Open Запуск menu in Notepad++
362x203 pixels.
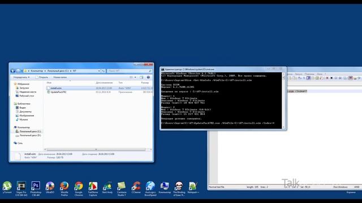pos(299,74)
